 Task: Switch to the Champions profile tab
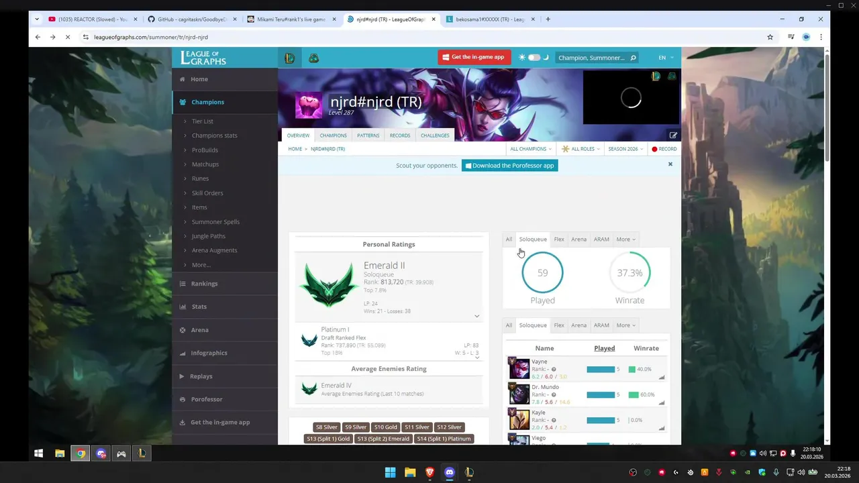[333, 136]
